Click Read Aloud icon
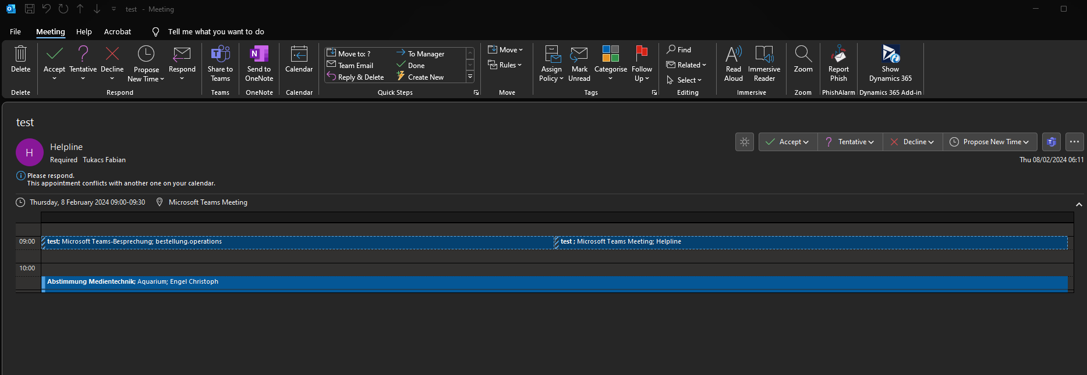The height and width of the screenshot is (375, 1087). (x=734, y=54)
